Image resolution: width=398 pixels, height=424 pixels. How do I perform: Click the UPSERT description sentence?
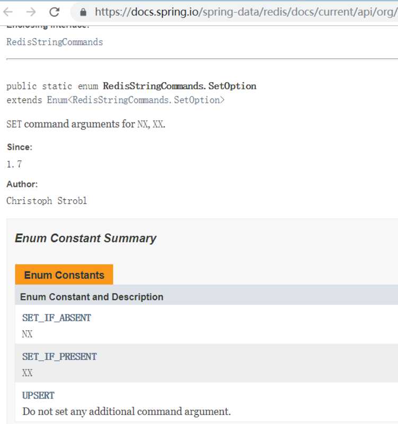tap(126, 411)
